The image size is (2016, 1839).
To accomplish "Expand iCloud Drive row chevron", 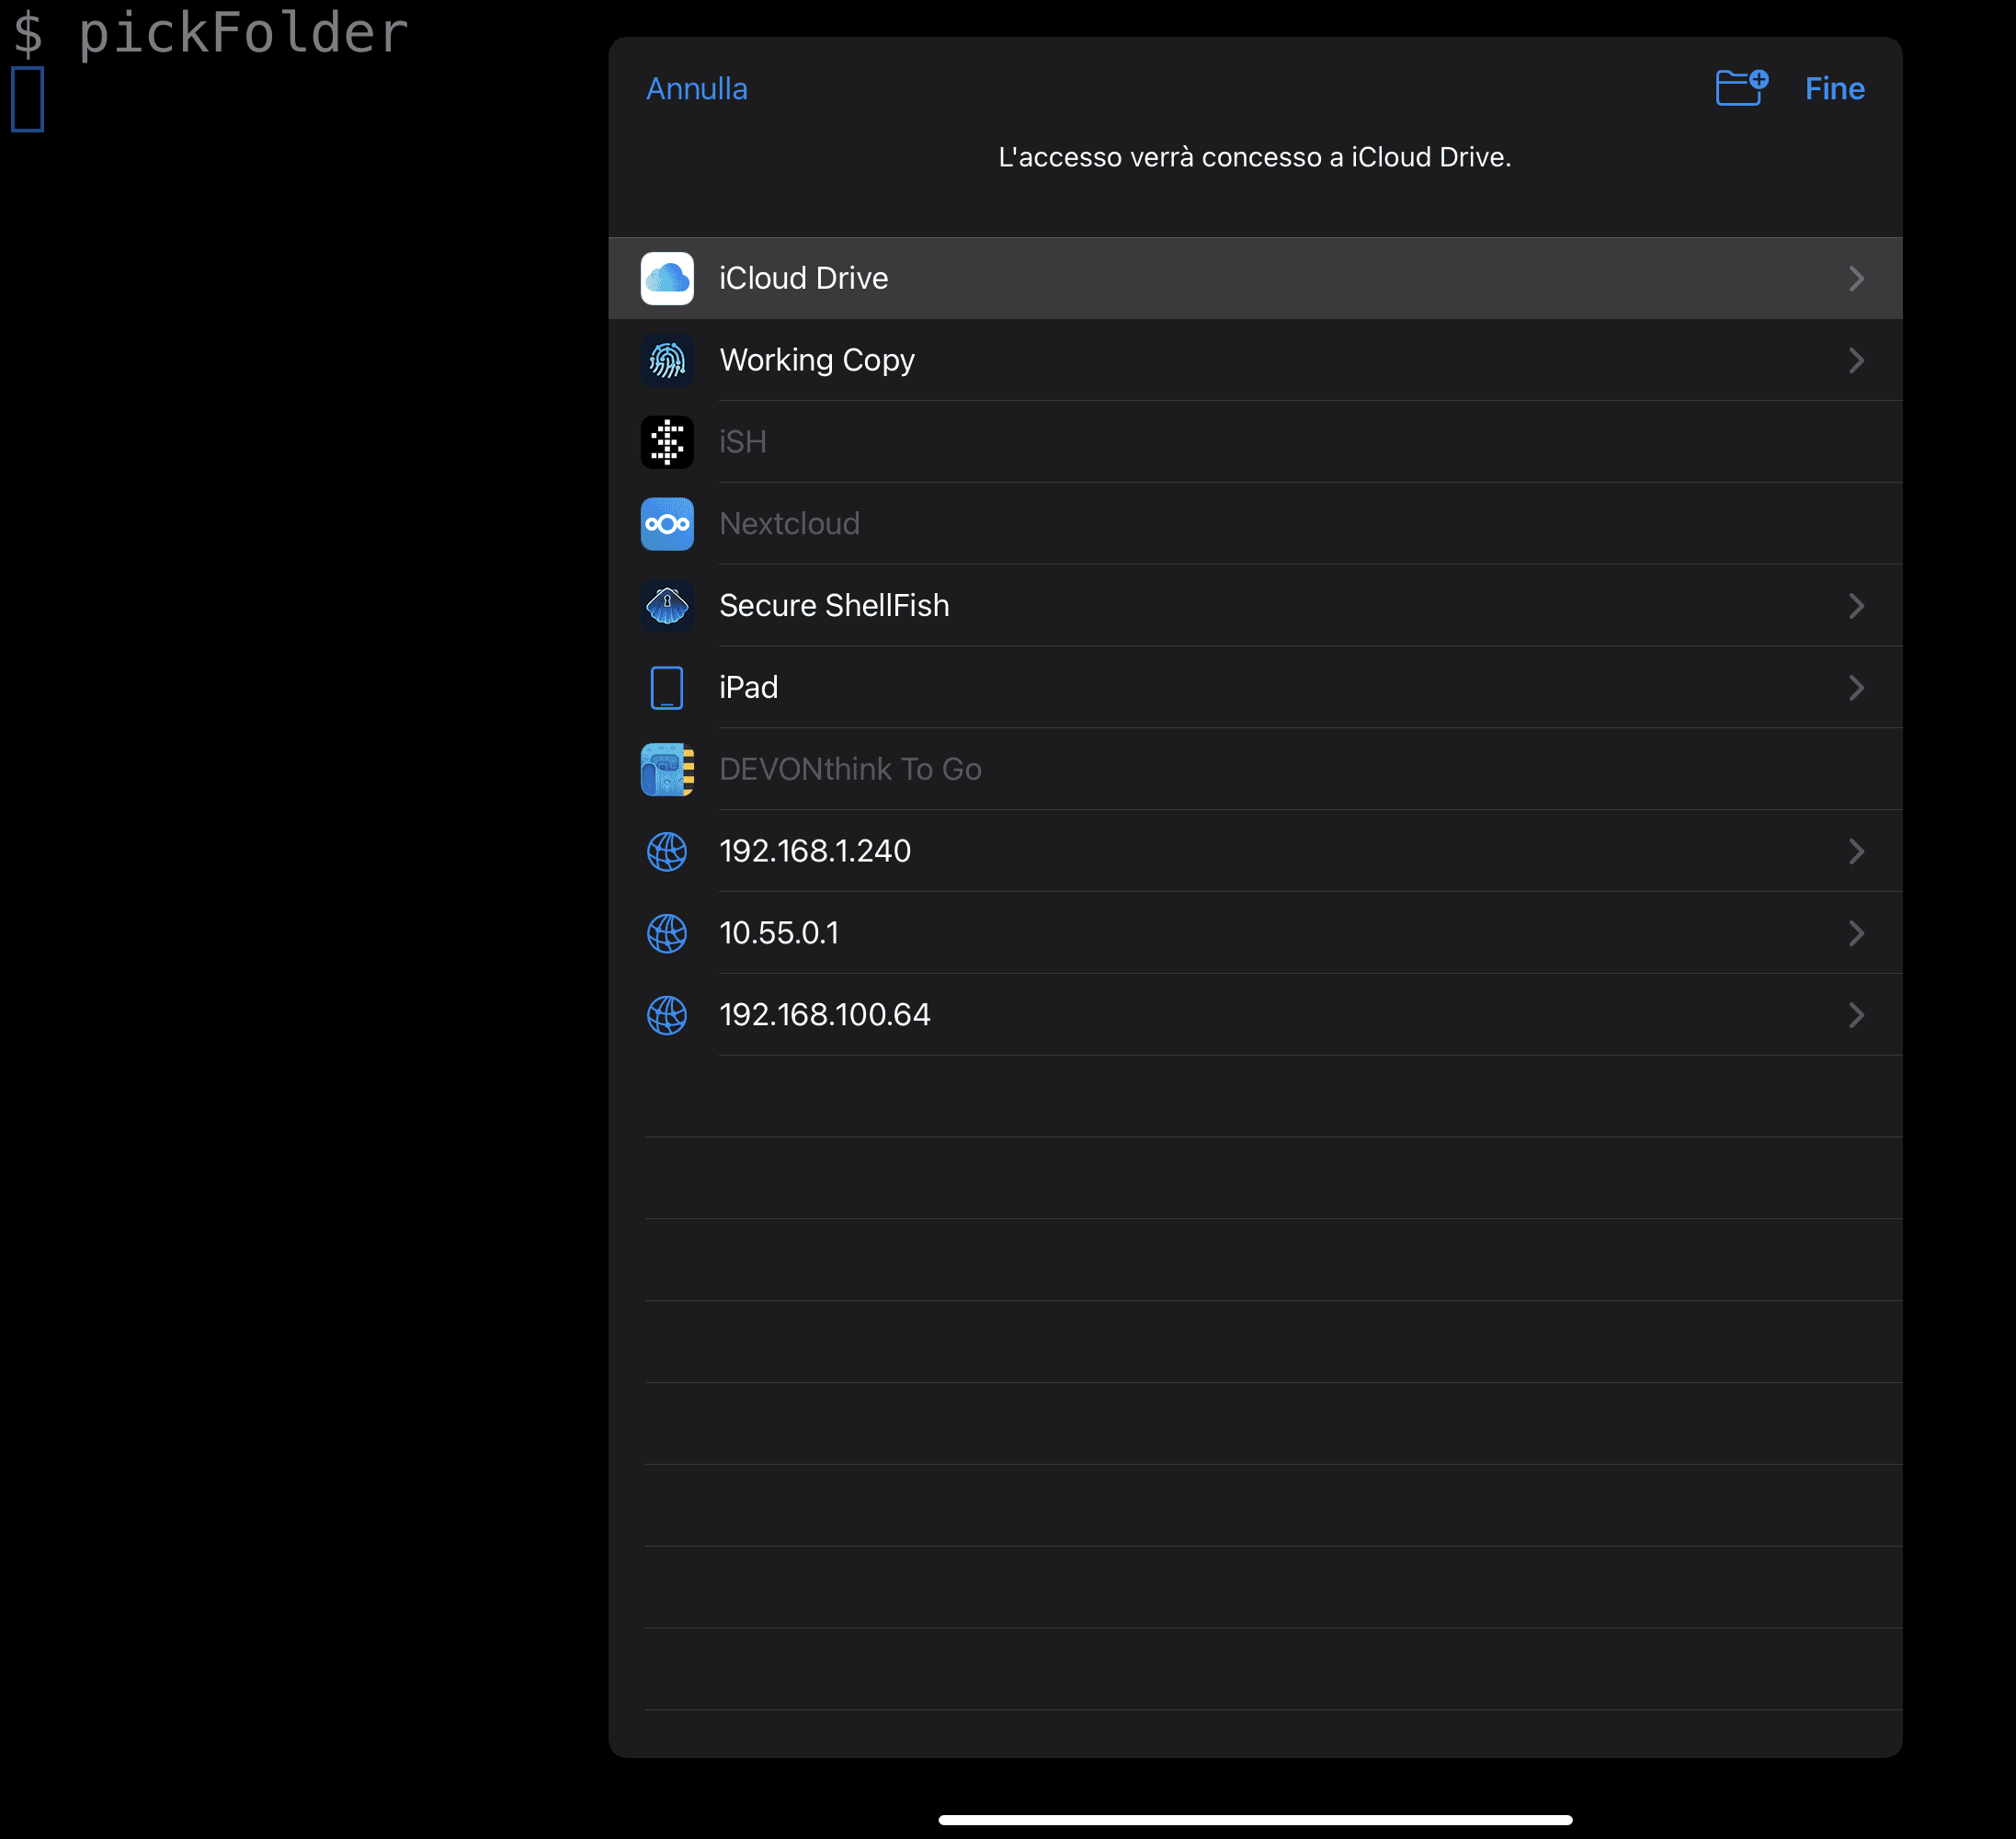I will tap(1856, 278).
